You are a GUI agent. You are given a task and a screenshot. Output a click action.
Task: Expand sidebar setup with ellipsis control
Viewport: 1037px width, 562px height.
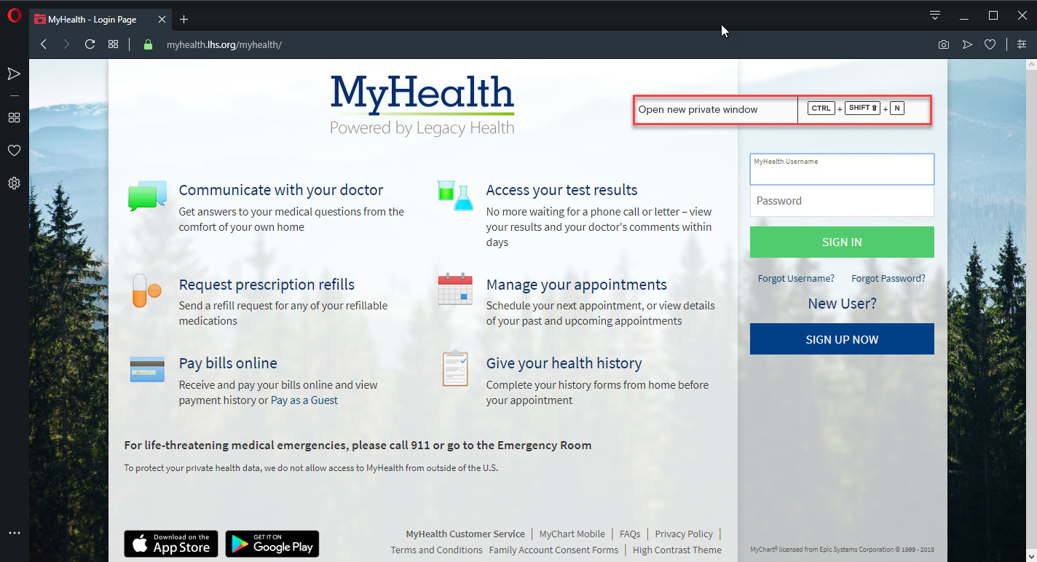coord(14,532)
